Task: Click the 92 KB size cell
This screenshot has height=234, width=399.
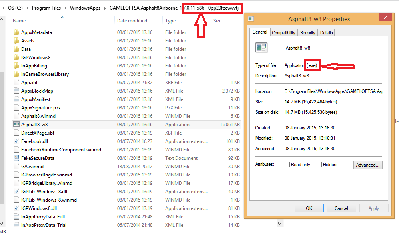Action: click(234, 158)
